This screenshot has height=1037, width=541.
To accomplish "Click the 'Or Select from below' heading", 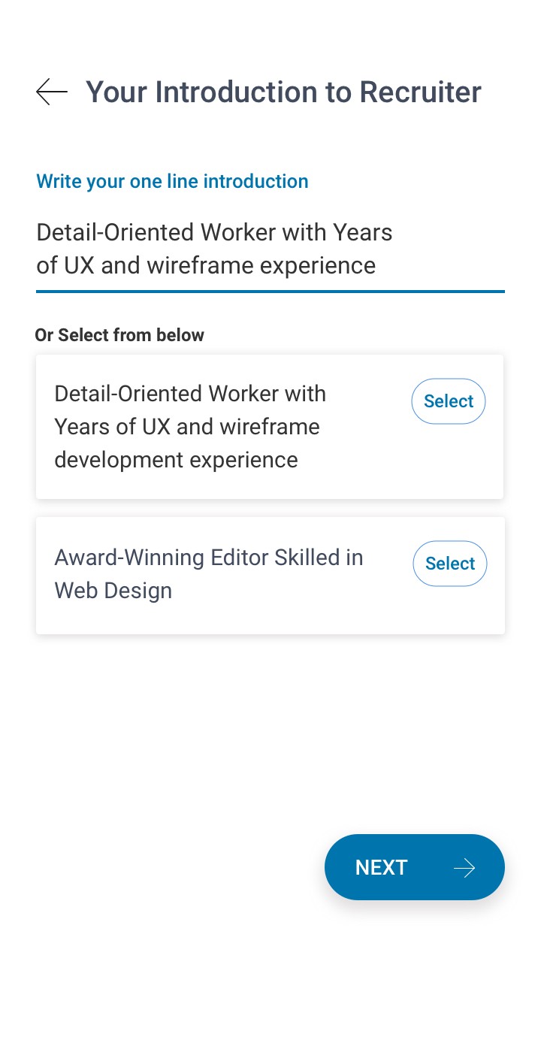I will (119, 335).
